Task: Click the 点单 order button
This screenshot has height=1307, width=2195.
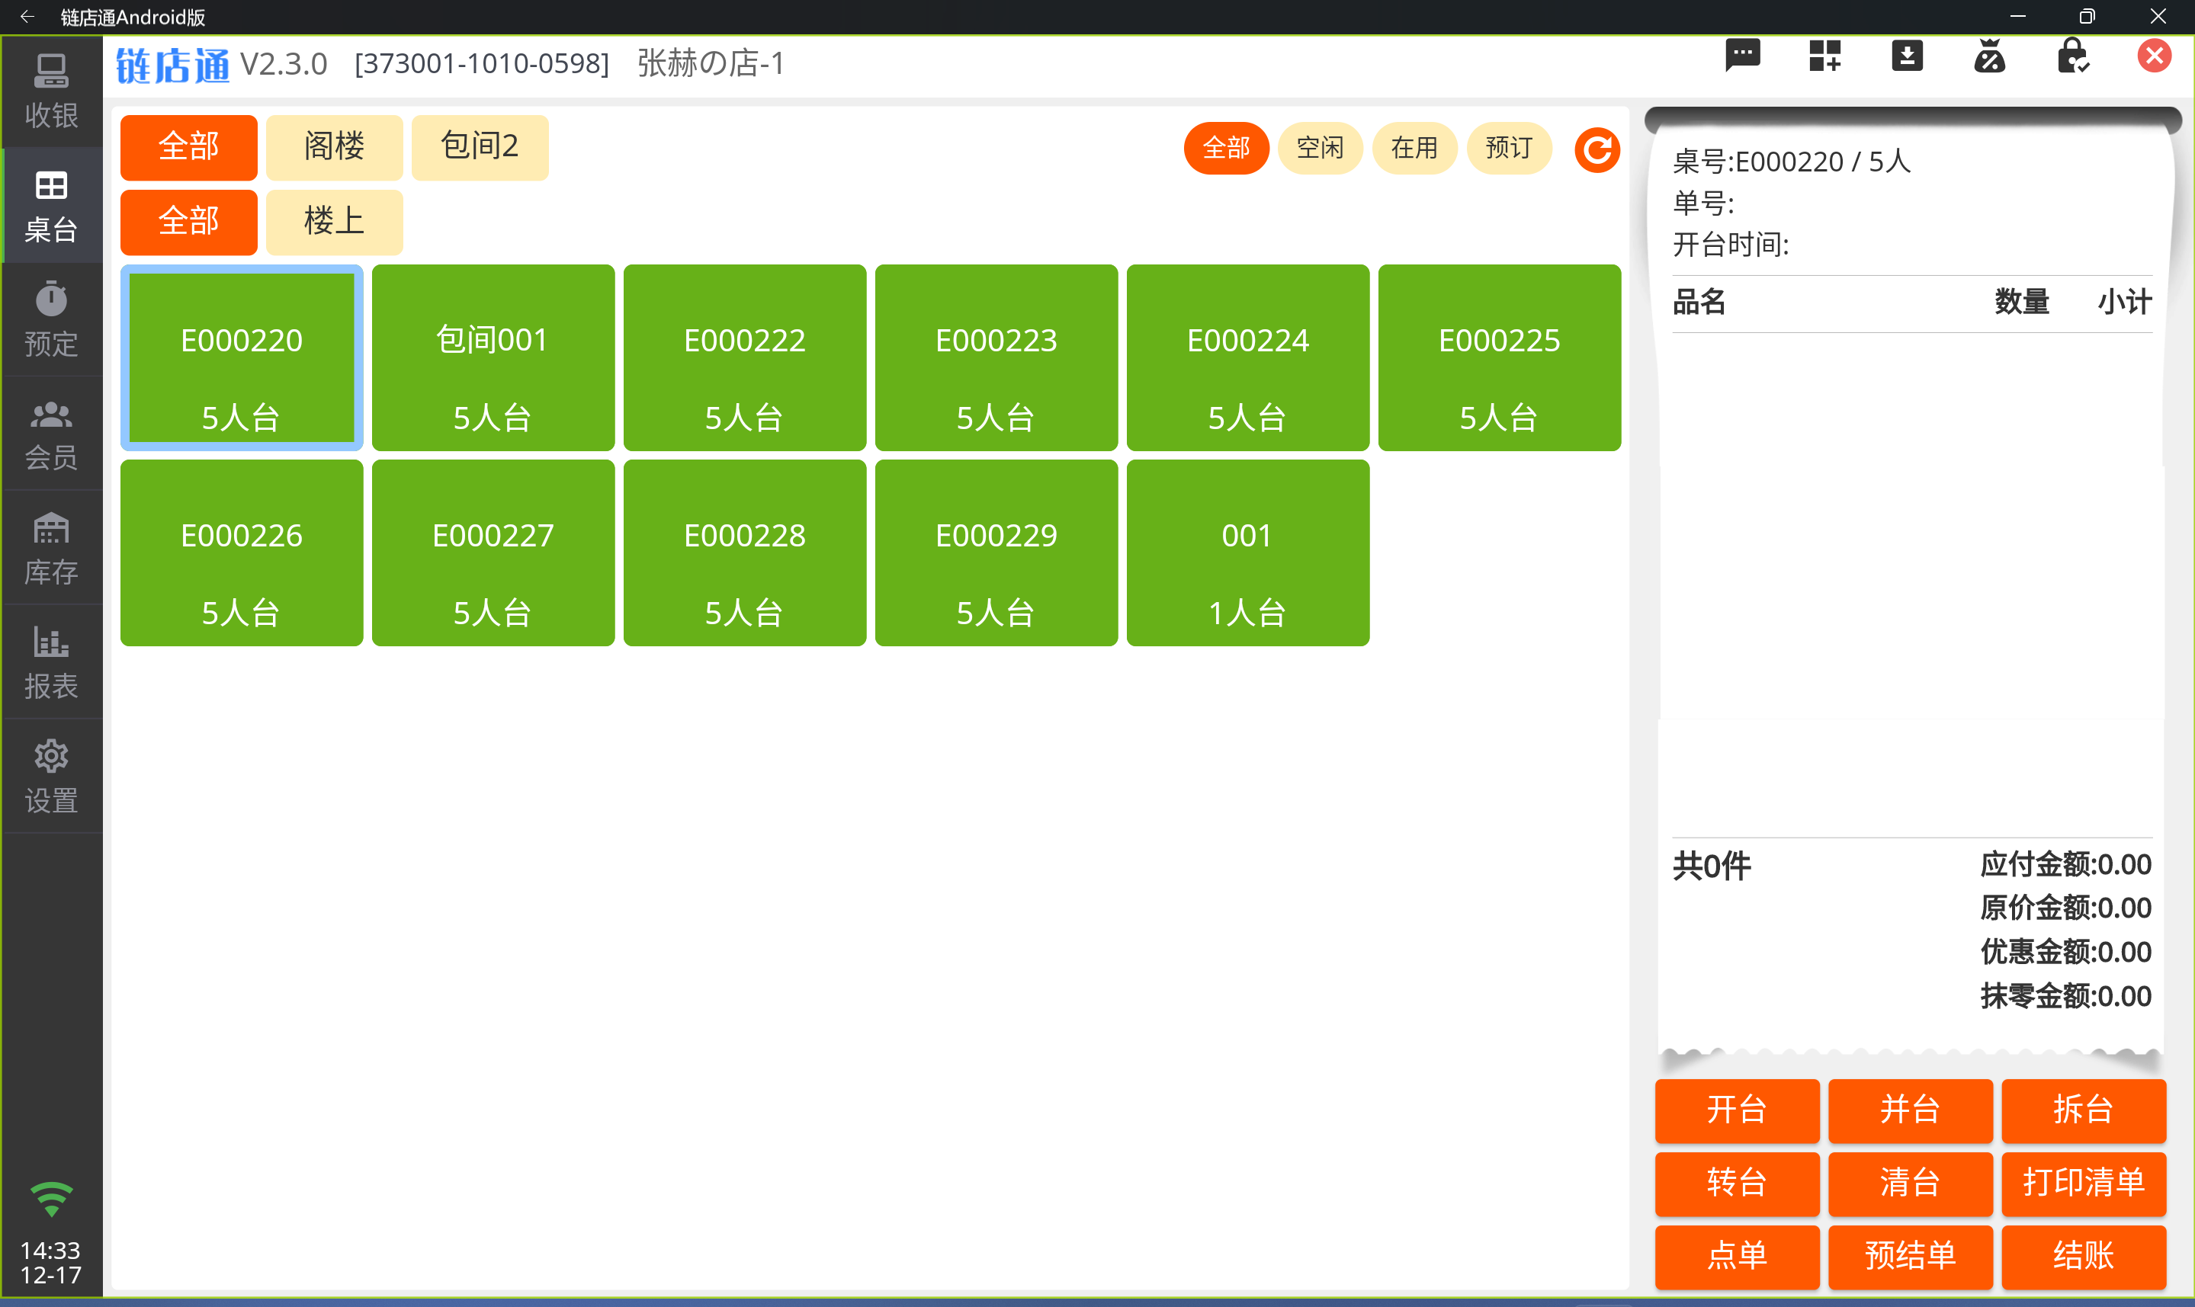Action: [x=1737, y=1256]
